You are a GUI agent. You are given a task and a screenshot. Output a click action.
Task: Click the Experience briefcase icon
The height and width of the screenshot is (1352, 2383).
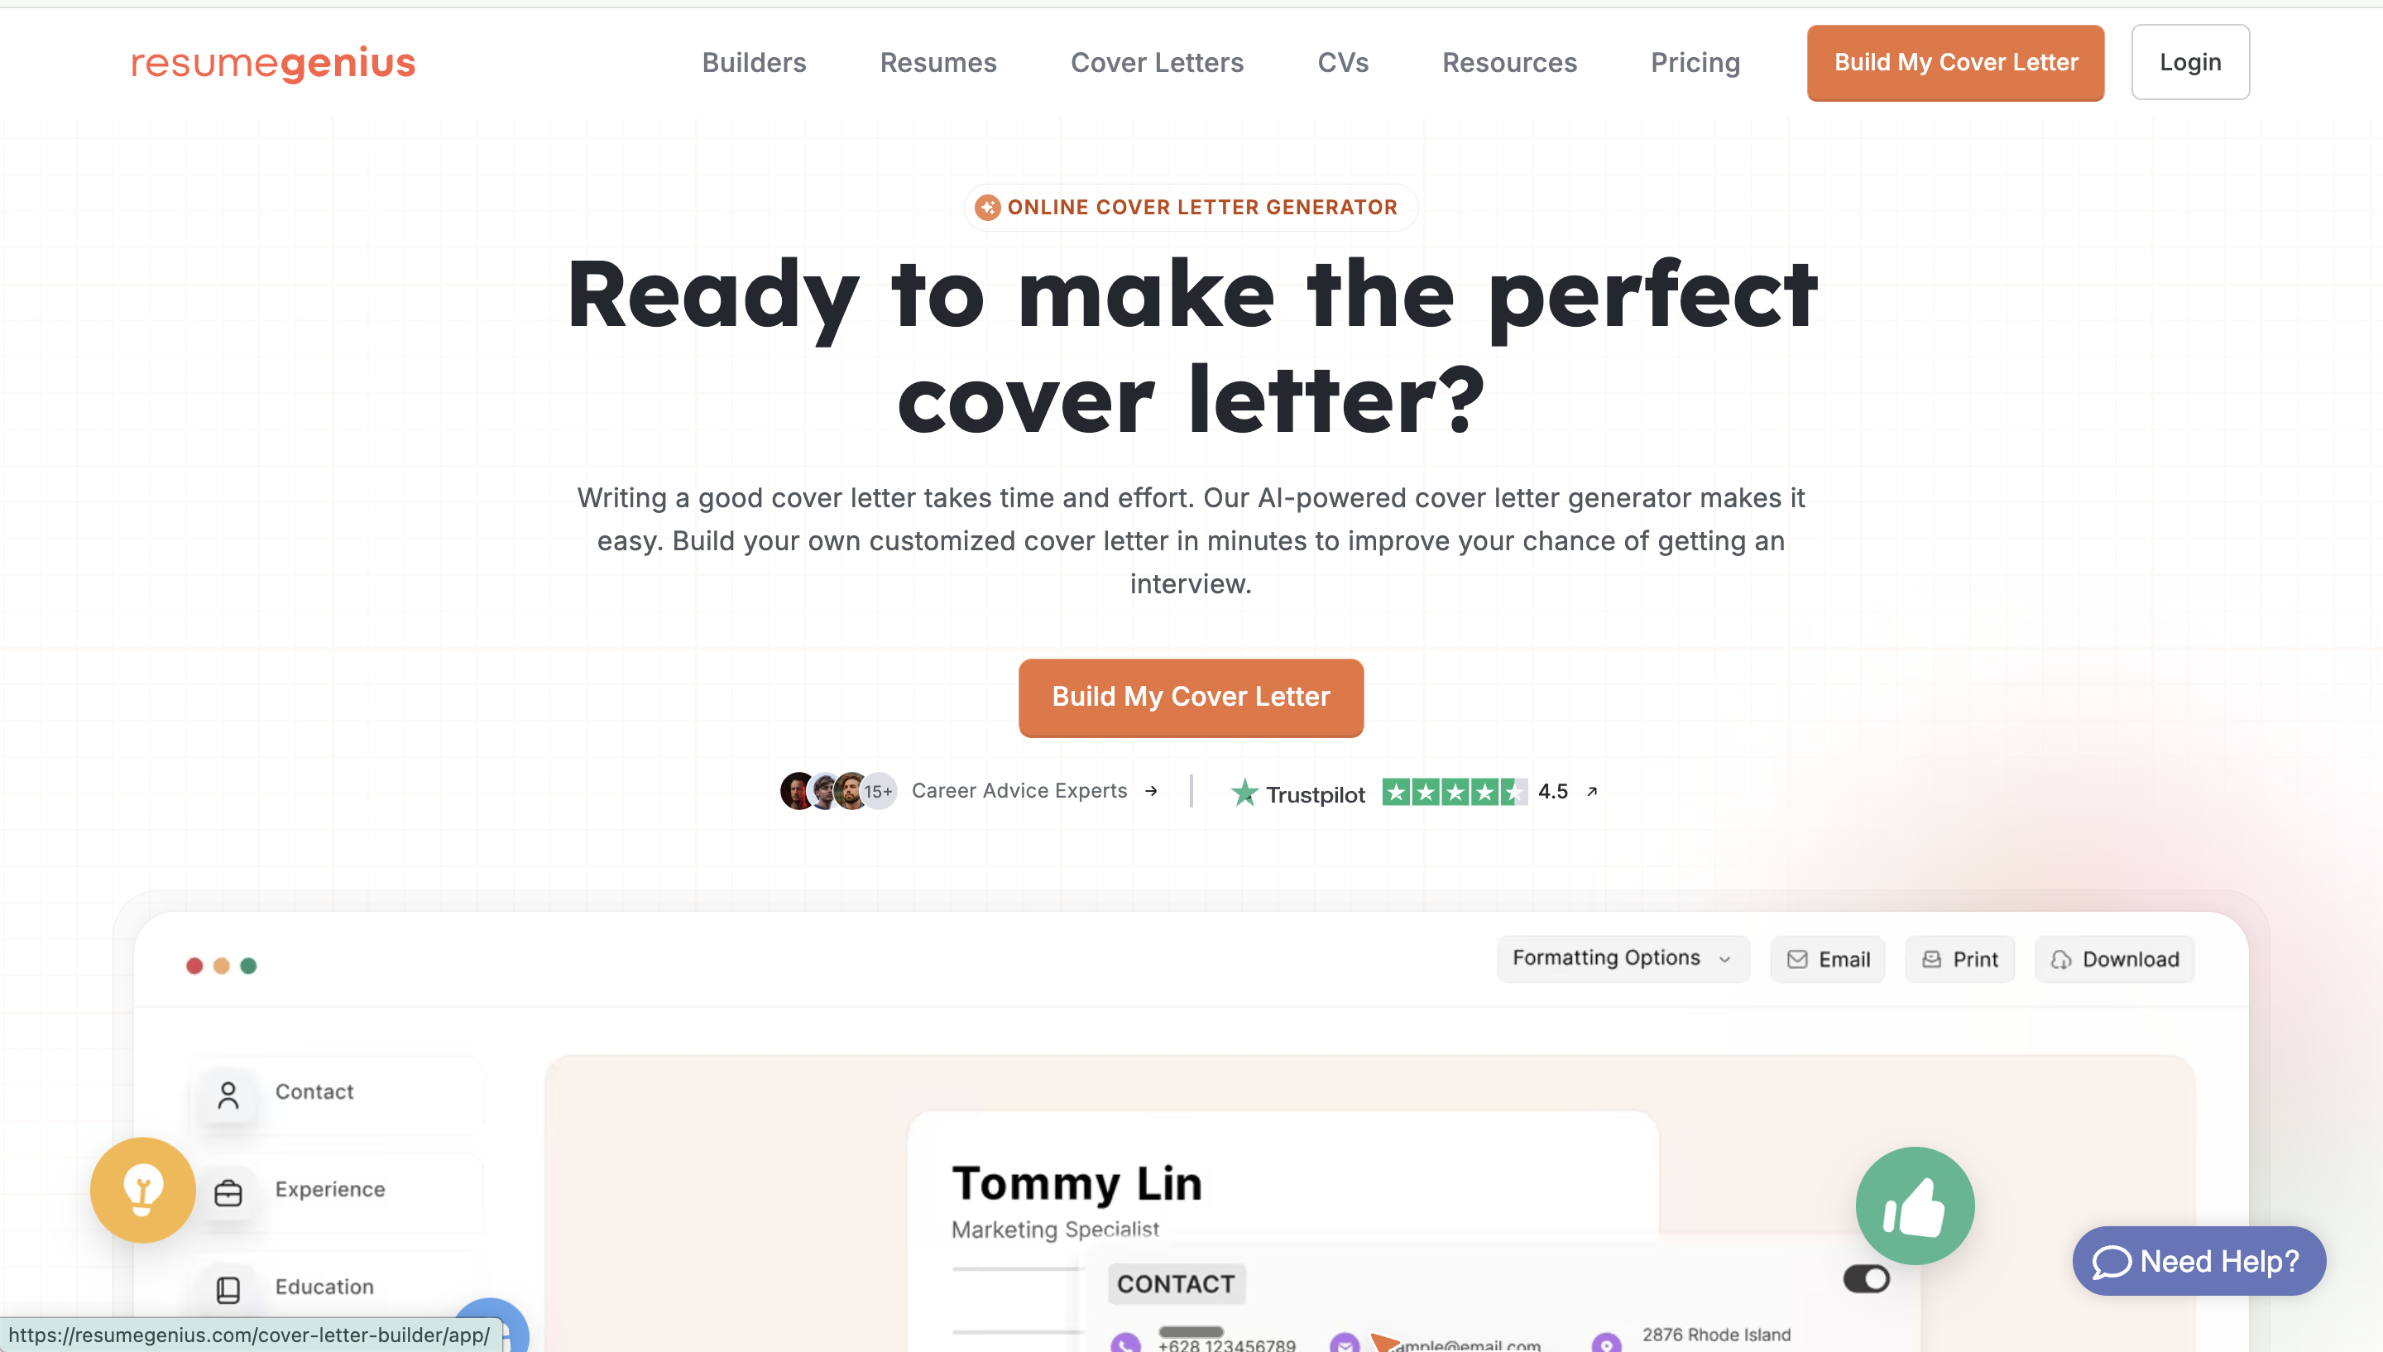tap(228, 1192)
